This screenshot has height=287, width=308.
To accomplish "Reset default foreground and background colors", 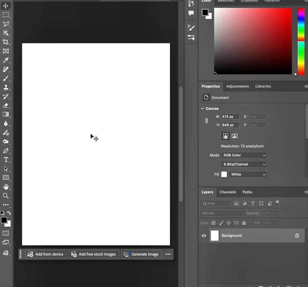I will coord(2,213).
